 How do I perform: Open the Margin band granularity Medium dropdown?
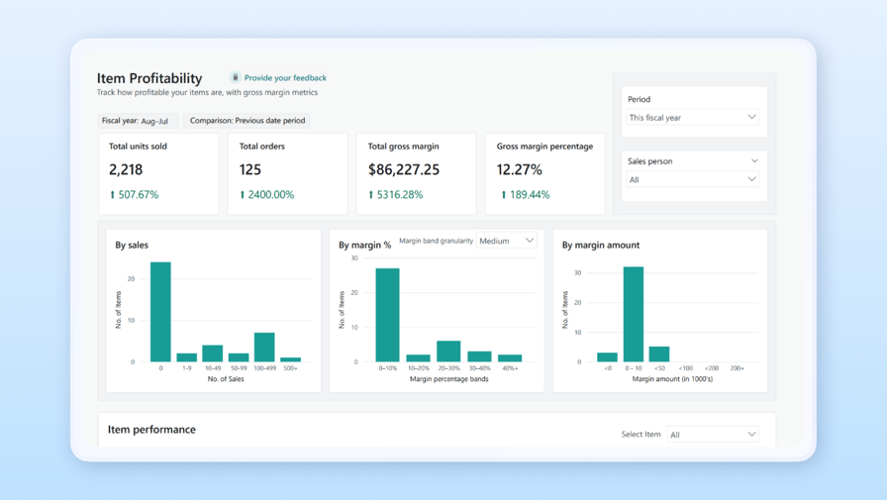(x=507, y=241)
